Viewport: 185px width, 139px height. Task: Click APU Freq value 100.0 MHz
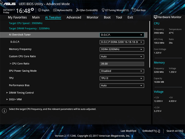[x=159, y=43]
